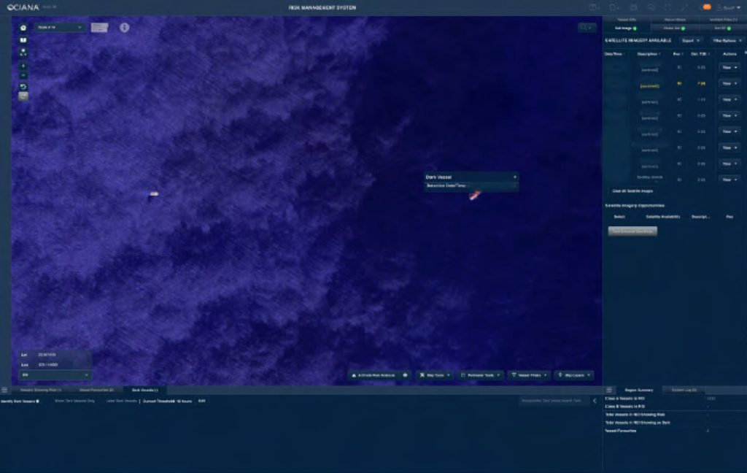Screen dimensions: 747x473
Task: Zoom in with the plus map button
Action: 23,65
